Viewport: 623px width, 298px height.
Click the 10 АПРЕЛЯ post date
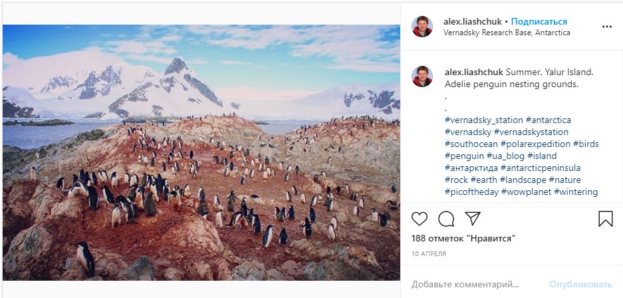[429, 254]
